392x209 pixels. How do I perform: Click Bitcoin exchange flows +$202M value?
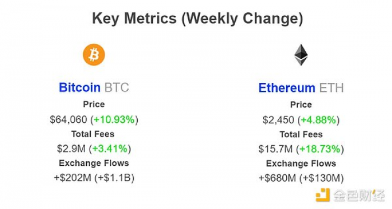pos(72,178)
